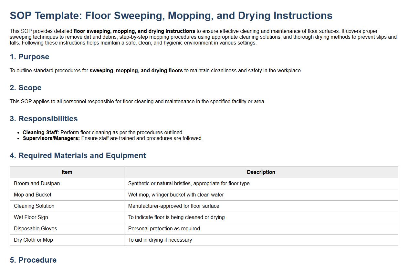This screenshot has width=408, height=271.
Task: Click the '5. Procedure' heading
Action: pyautogui.click(x=33, y=260)
